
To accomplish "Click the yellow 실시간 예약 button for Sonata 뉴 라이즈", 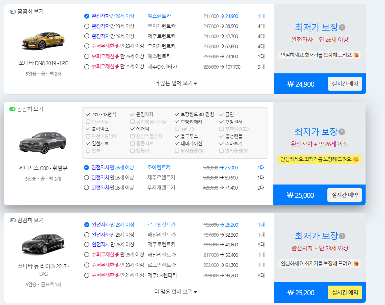I will (345, 292).
